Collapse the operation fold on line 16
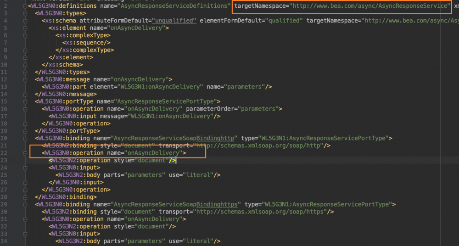Viewport: 459px width, 246px height. click(x=25, y=109)
